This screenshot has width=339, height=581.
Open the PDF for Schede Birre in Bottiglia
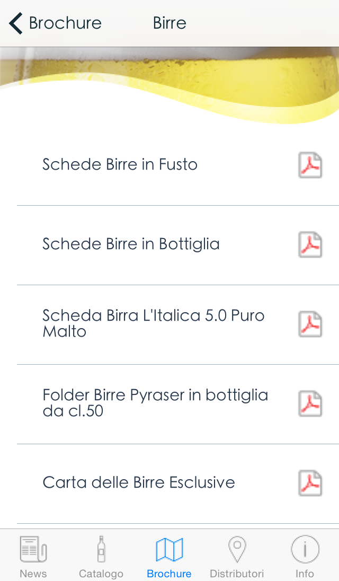point(310,244)
